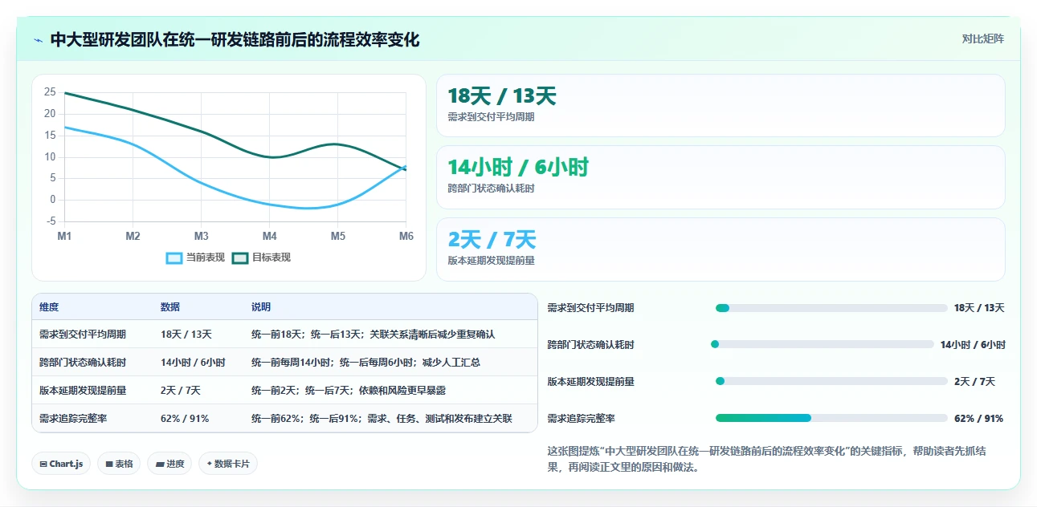The height and width of the screenshot is (507, 1037).
Task: Click the 62% / 91% value beside progress bar
Action: (978, 418)
